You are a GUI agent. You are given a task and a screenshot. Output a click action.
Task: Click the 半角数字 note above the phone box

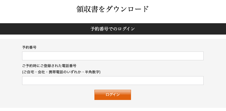pos(92,72)
